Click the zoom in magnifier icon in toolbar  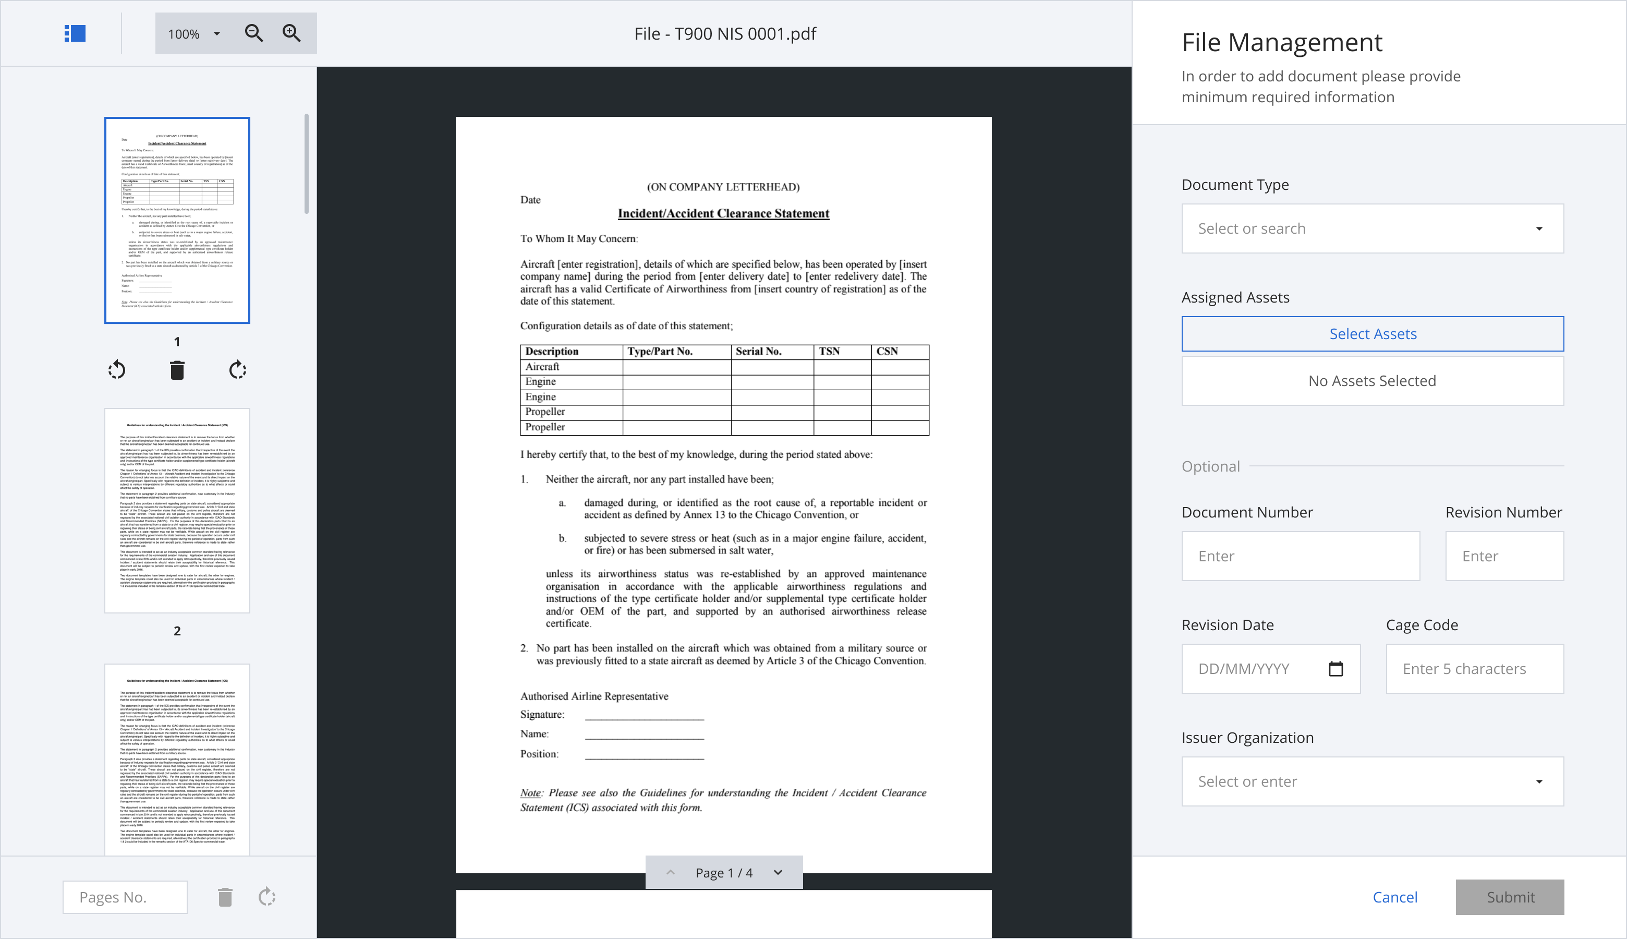click(292, 32)
